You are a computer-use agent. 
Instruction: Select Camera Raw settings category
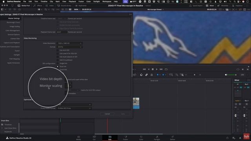(x=15, y=38)
